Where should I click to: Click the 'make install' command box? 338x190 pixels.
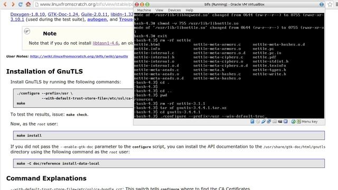click(x=169, y=136)
